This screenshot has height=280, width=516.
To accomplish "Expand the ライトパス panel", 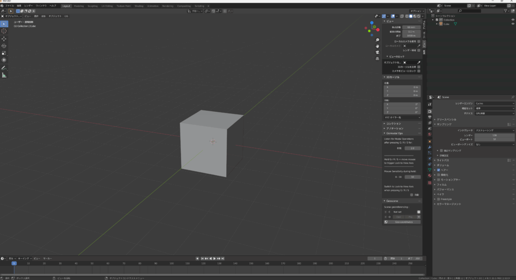I will coord(442,160).
